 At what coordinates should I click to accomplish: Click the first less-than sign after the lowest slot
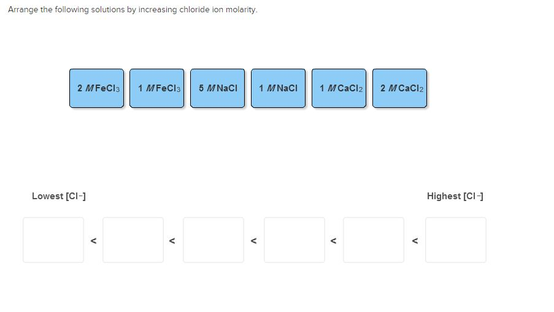coord(94,241)
